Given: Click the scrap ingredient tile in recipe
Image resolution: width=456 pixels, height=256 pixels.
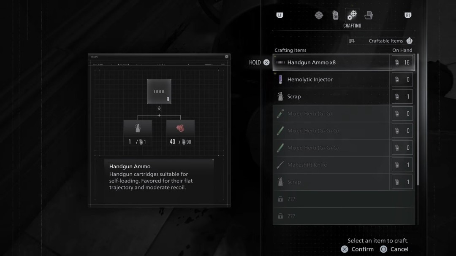Looking at the screenshot, I should tap(138, 129).
